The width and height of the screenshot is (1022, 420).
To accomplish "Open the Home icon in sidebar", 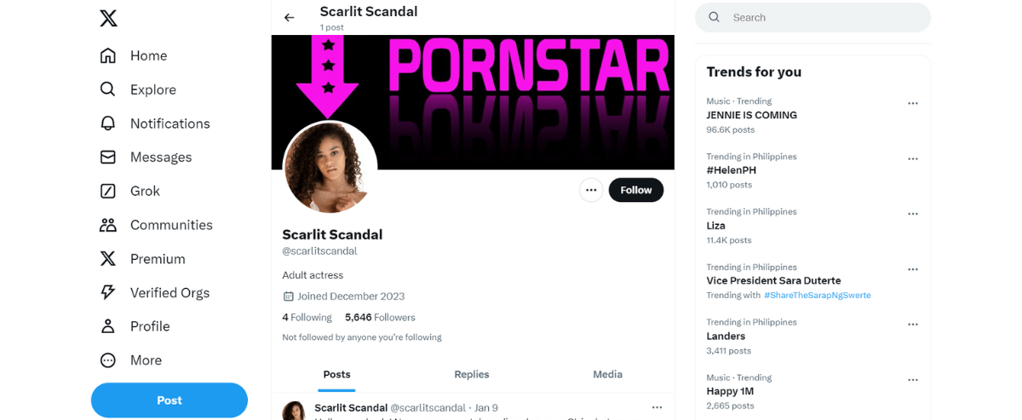I will click(108, 55).
